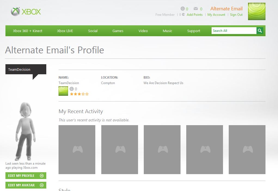Open the Video menu
Image resolution: width=278 pixels, height=191 pixels.
(x=143, y=31)
